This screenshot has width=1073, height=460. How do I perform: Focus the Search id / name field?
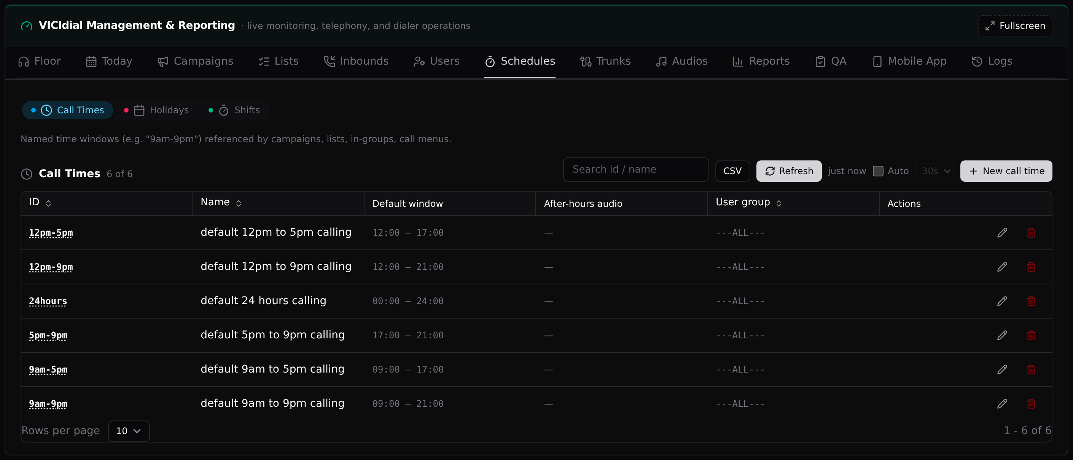coord(636,170)
